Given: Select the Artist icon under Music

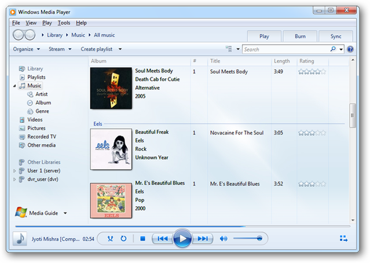Looking at the screenshot, I should tap(30, 94).
